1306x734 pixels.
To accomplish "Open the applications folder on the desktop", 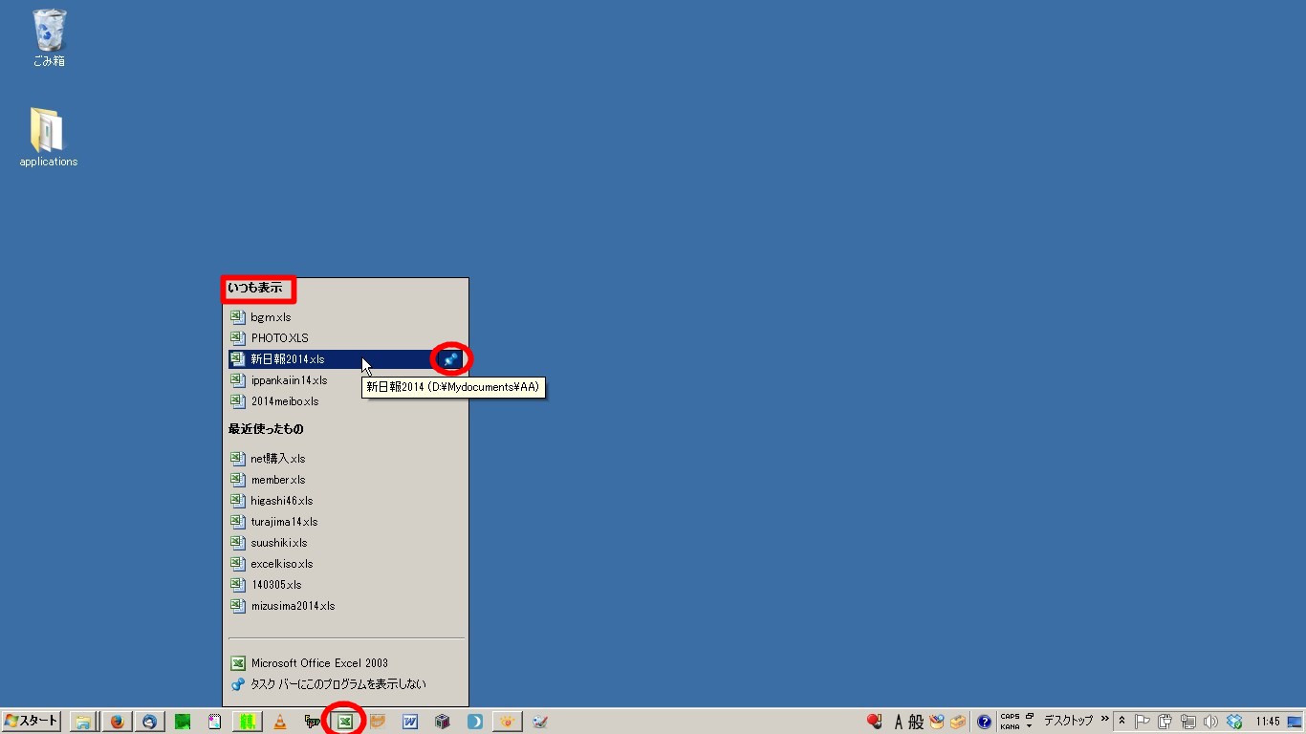I will point(48,138).
